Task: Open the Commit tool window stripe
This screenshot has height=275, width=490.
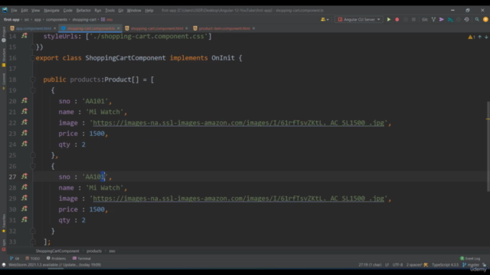Action: [4, 81]
